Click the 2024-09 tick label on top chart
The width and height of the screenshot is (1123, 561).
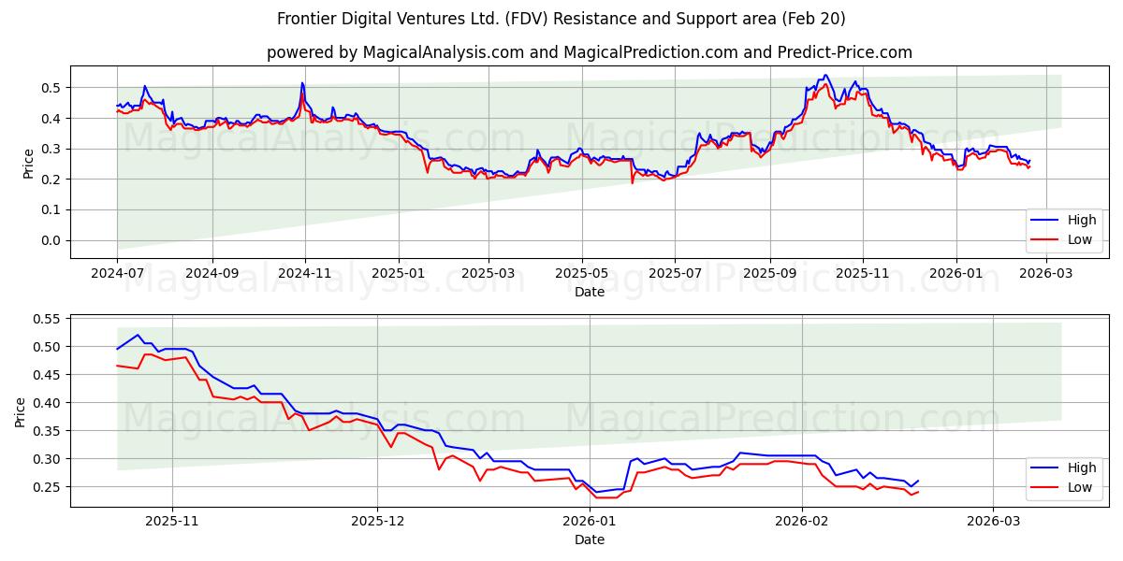(211, 273)
